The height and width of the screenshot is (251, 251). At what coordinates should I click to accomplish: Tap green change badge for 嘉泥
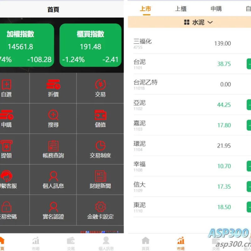click(249, 125)
